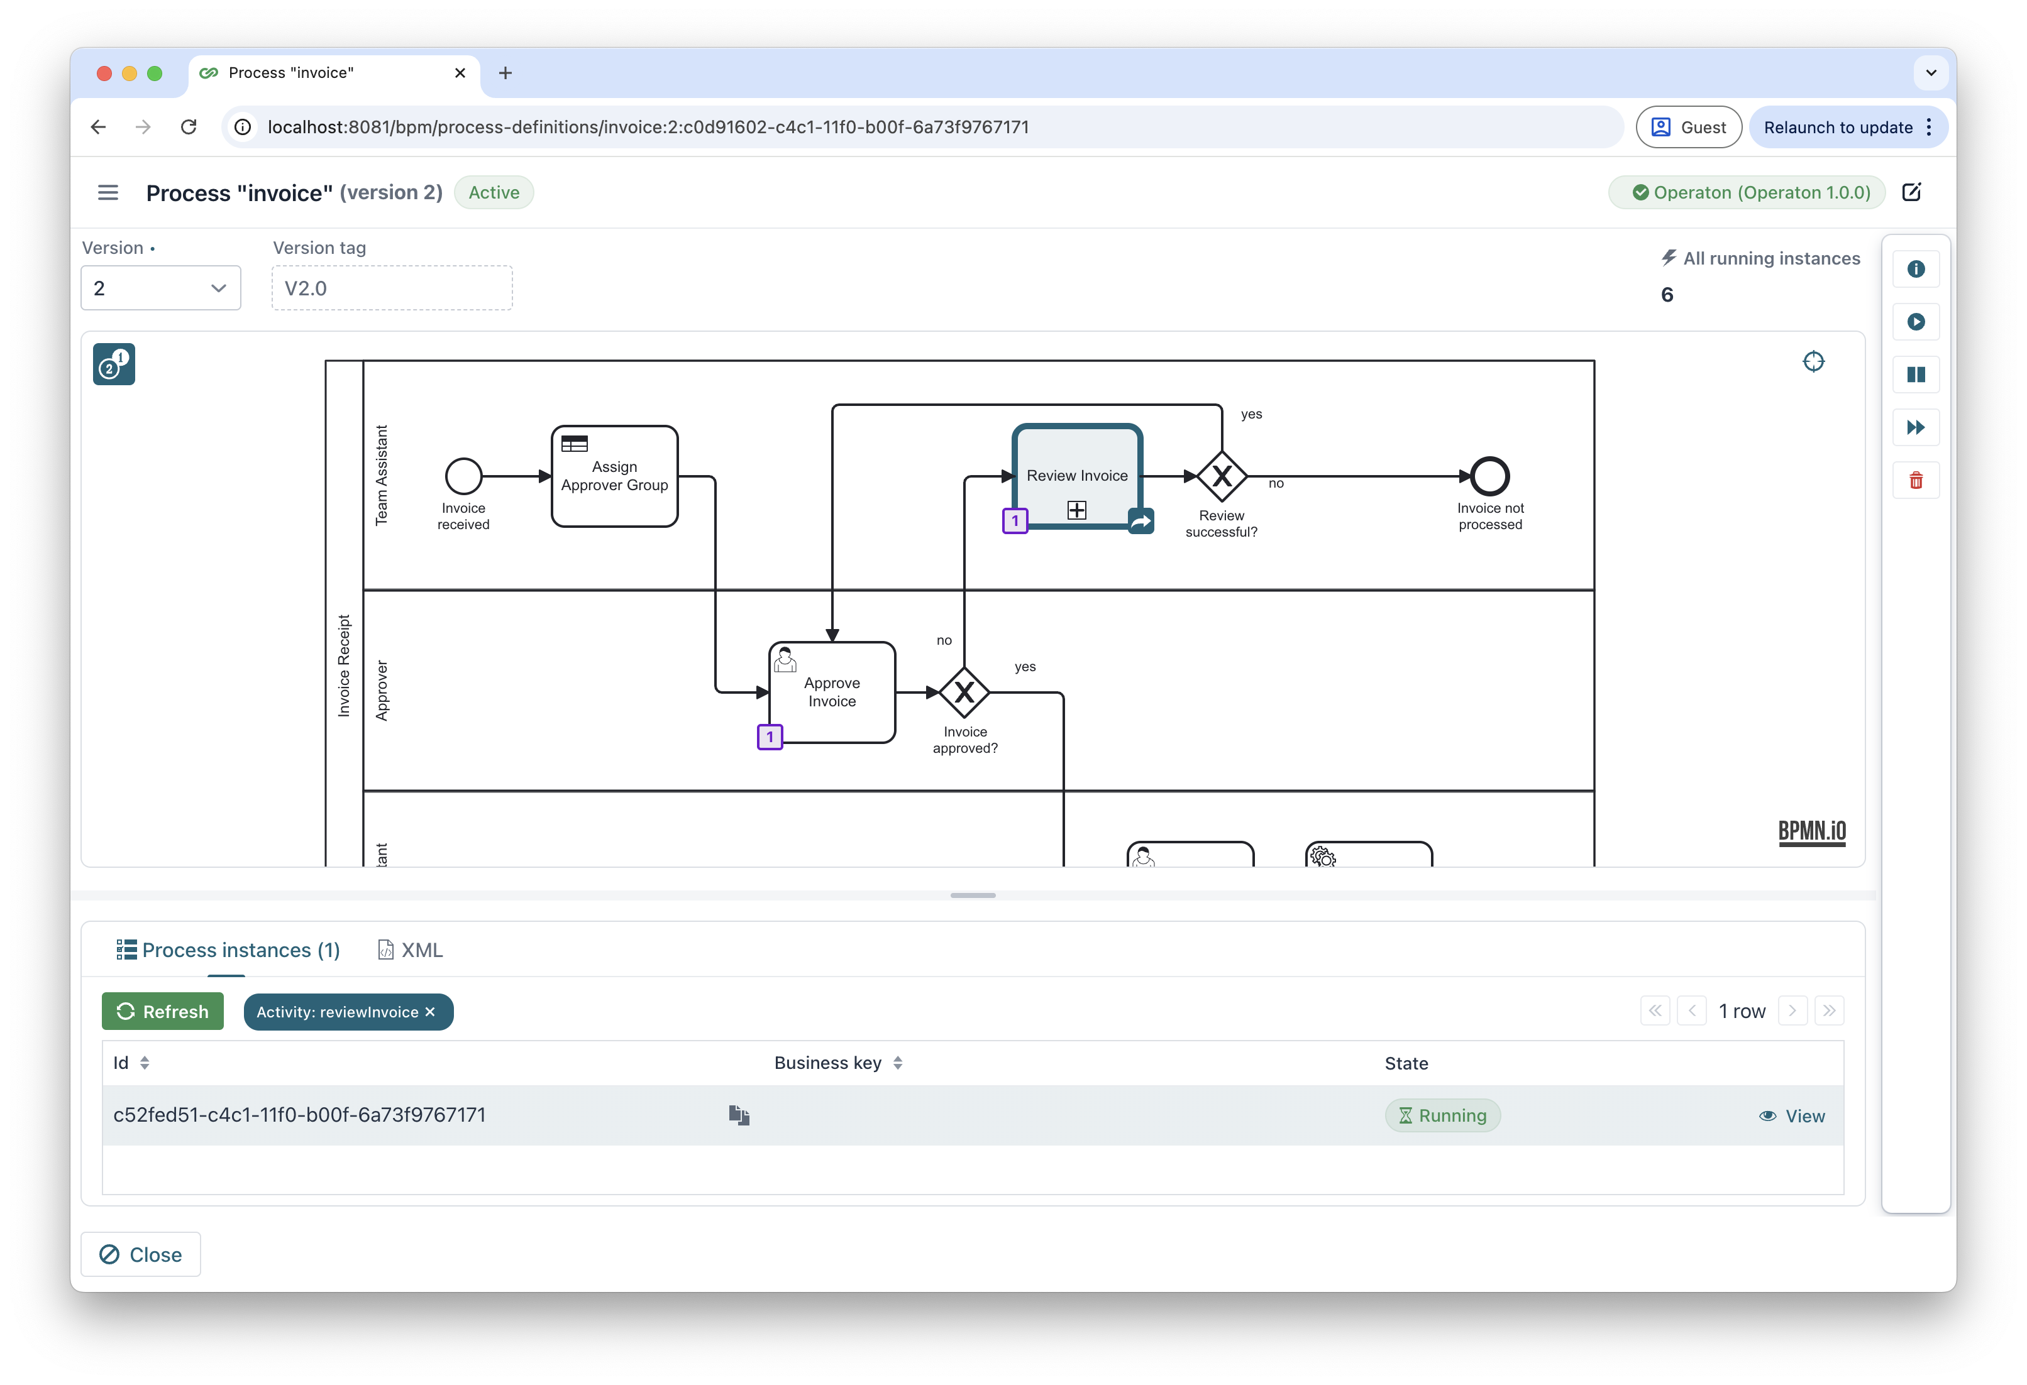Screen dimensions: 2027x1385
Task: Click the fast-forward migration icon
Action: coord(1916,427)
